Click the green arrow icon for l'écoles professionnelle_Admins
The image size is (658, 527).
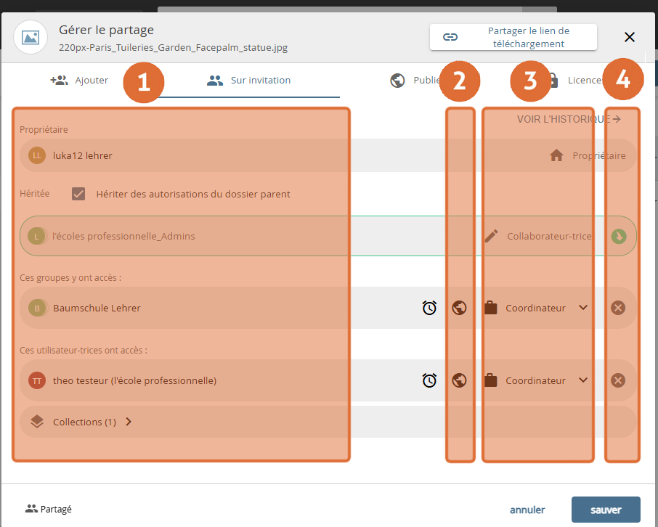pos(618,236)
